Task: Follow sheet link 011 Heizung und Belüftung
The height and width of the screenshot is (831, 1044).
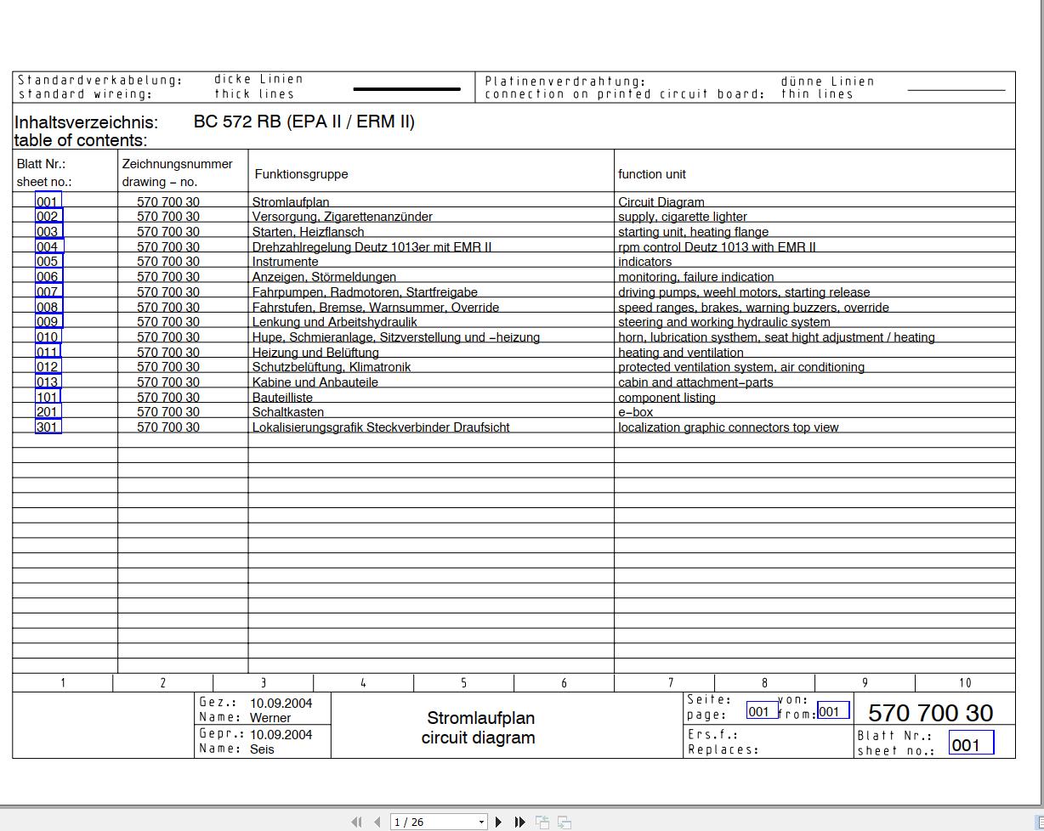Action: click(48, 353)
